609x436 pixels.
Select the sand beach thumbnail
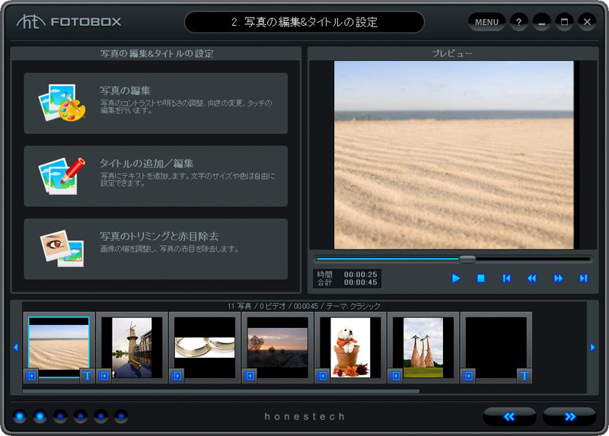pos(59,347)
